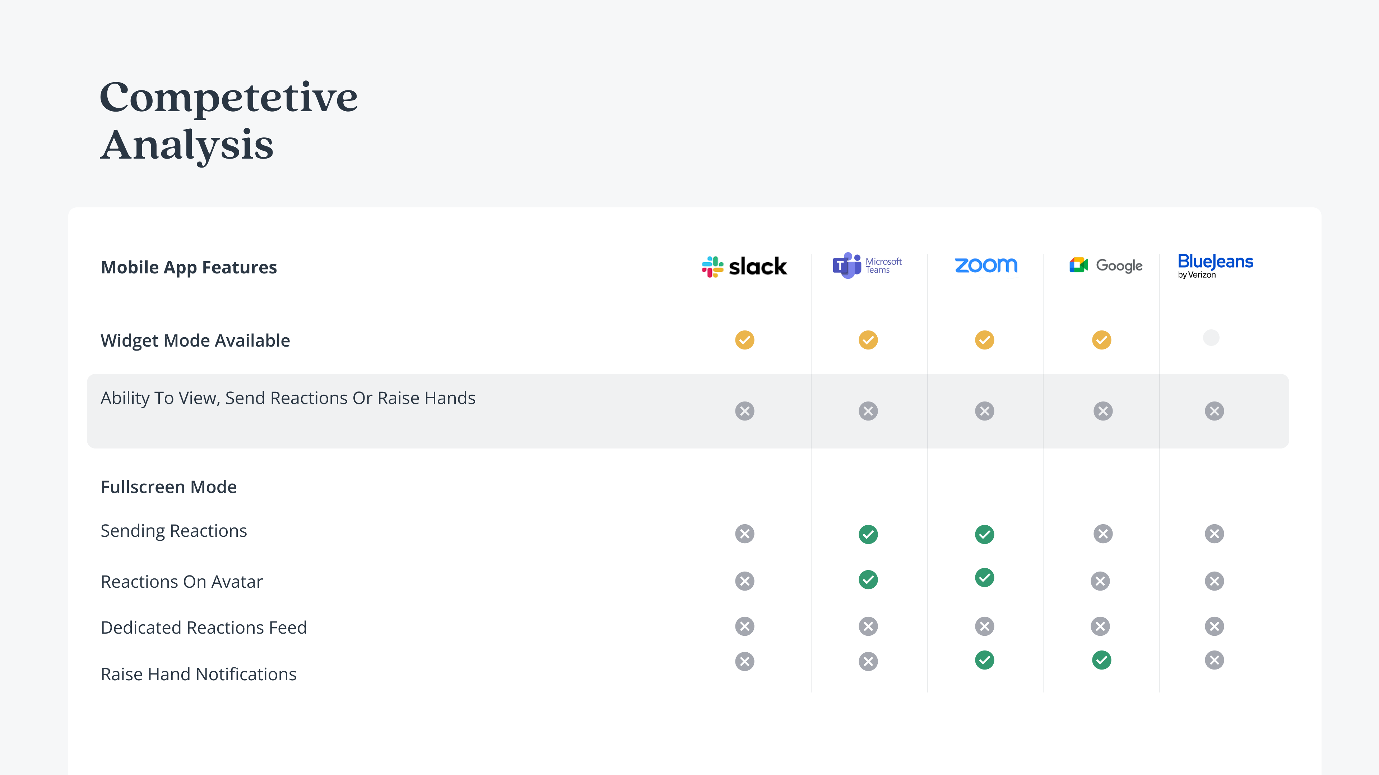Viewport: 1379px width, 775px height.
Task: Click Google's X for Dedicated Reactions Feed
Action: pyautogui.click(x=1100, y=626)
